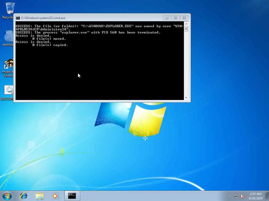269x201 pixels.
Task: Open Windows Explorer folder on taskbar
Action: (x=40, y=196)
